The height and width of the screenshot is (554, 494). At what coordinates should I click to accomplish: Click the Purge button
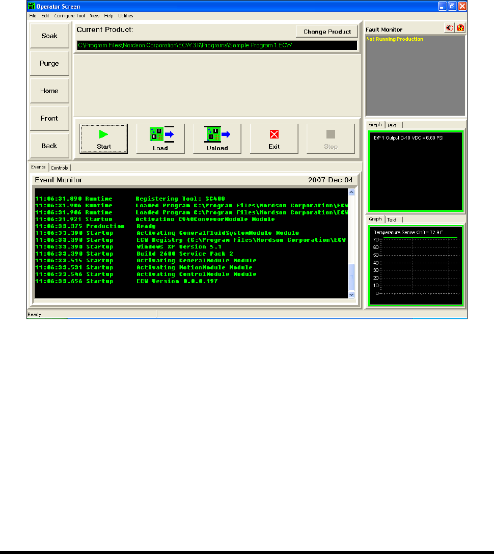(x=49, y=63)
